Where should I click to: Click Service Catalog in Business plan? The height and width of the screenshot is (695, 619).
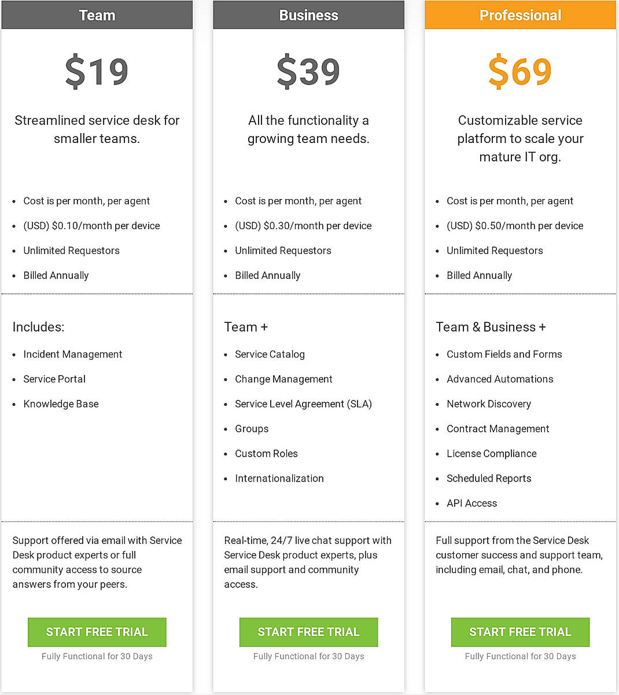click(x=270, y=354)
